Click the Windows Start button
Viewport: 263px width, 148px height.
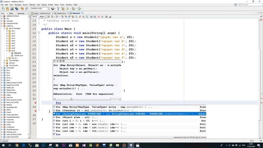tap(3, 145)
